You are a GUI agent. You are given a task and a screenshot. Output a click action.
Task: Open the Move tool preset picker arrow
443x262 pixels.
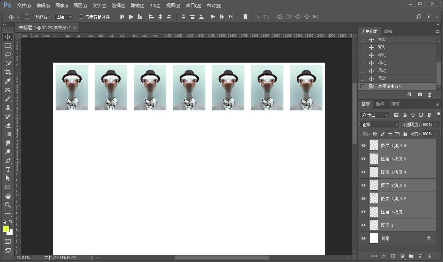pos(18,17)
